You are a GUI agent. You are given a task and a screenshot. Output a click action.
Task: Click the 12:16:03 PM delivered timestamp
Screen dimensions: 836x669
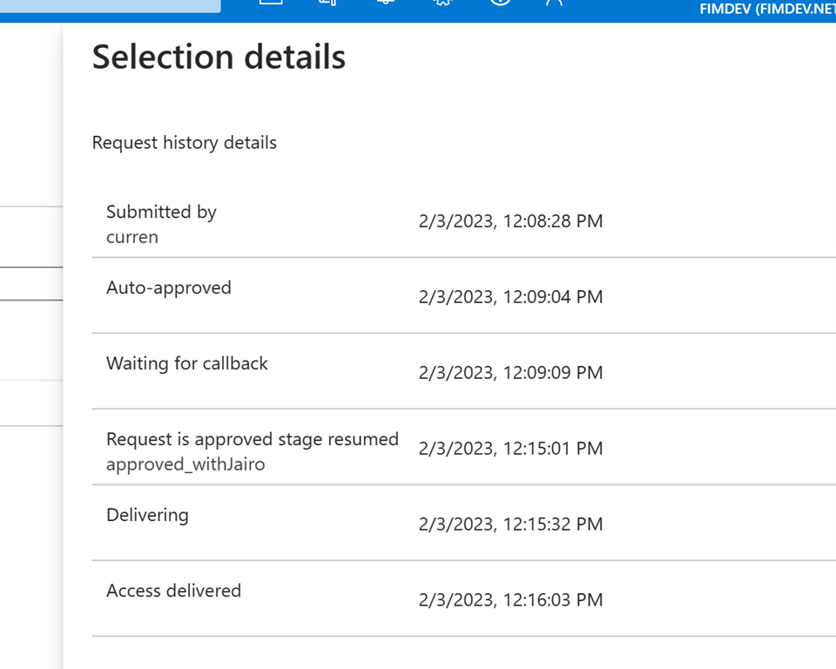(510, 600)
